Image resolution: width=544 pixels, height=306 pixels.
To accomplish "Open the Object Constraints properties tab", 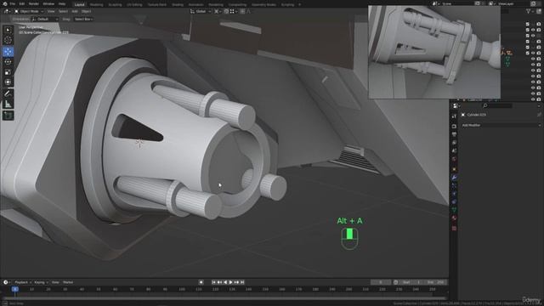I will 454,202.
